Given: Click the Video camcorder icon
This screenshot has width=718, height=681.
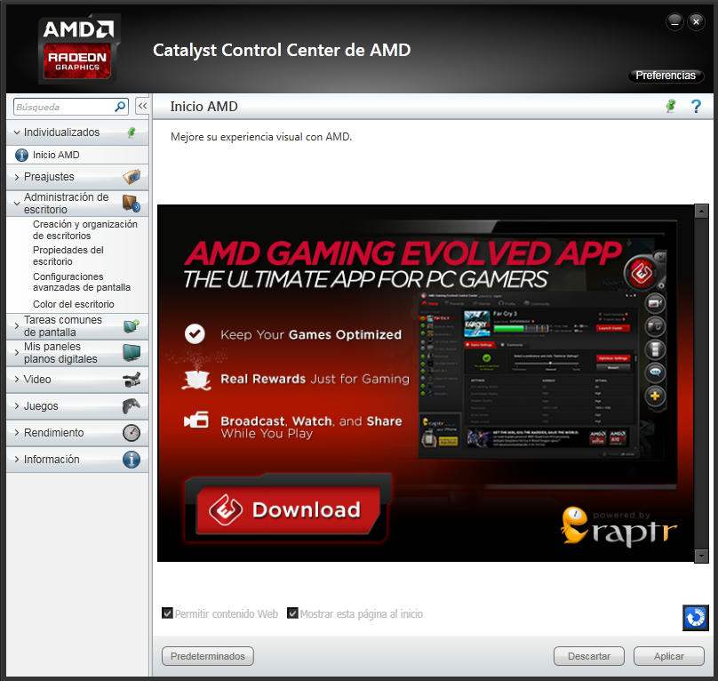Looking at the screenshot, I should (132, 380).
